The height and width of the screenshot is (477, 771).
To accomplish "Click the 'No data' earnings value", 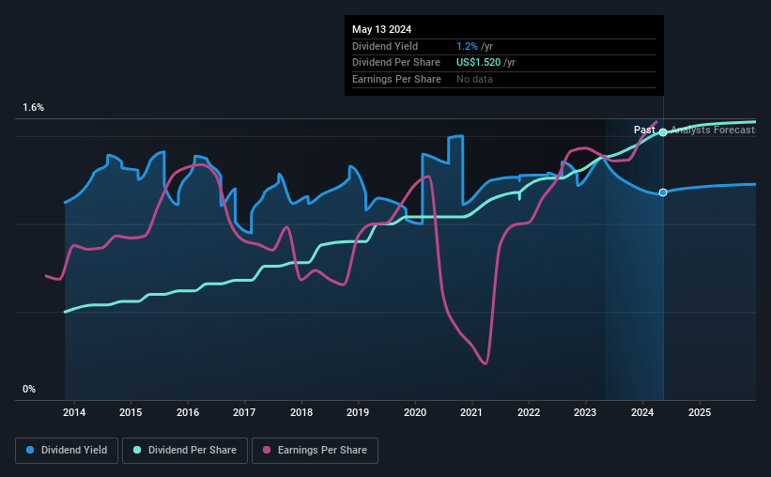I will (474, 79).
